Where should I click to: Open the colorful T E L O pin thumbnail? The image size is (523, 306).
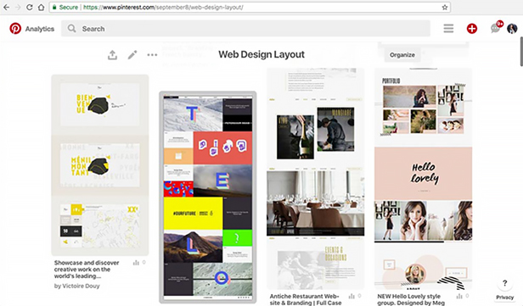click(208, 198)
